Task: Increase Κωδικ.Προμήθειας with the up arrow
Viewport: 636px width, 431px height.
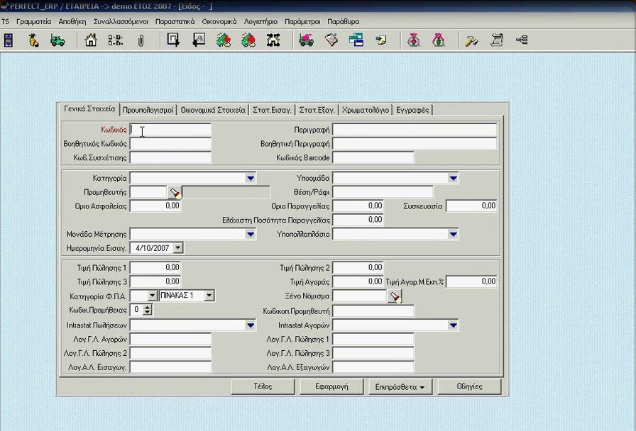Action: tap(147, 307)
